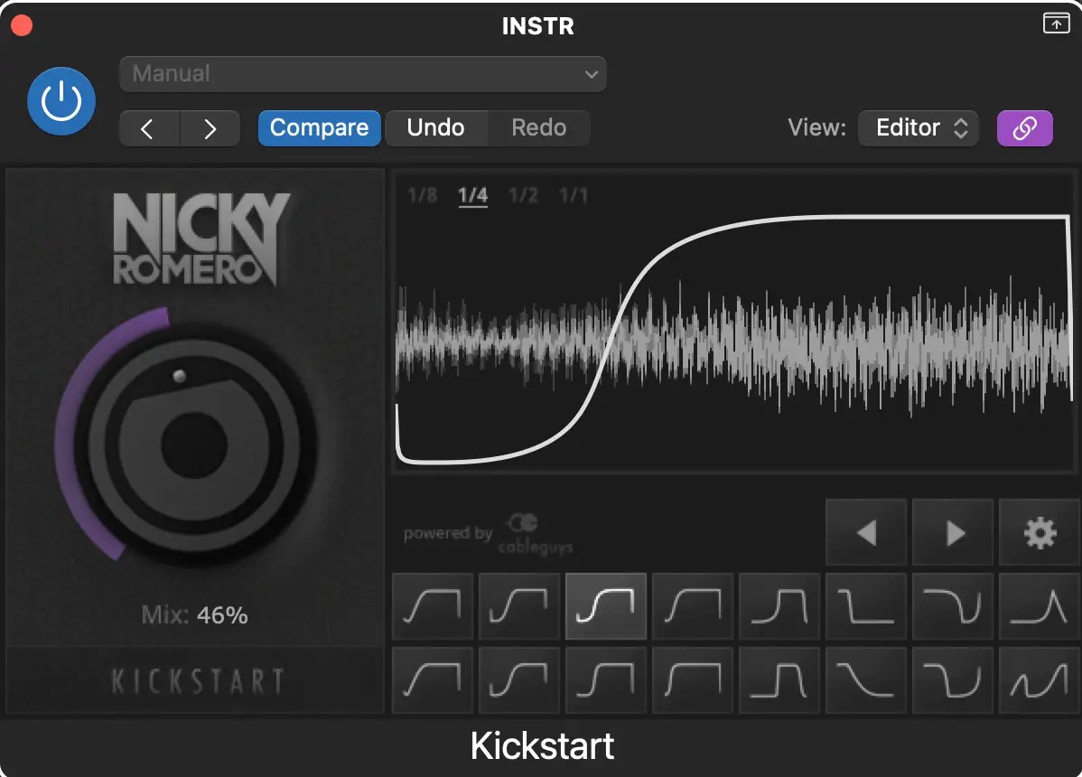Toggle the plugin power button
The width and height of the screenshot is (1082, 777).
coord(61,100)
